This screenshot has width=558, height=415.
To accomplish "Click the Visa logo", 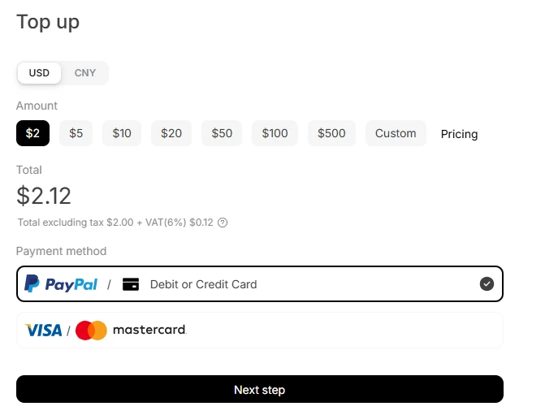I will 43,331.
